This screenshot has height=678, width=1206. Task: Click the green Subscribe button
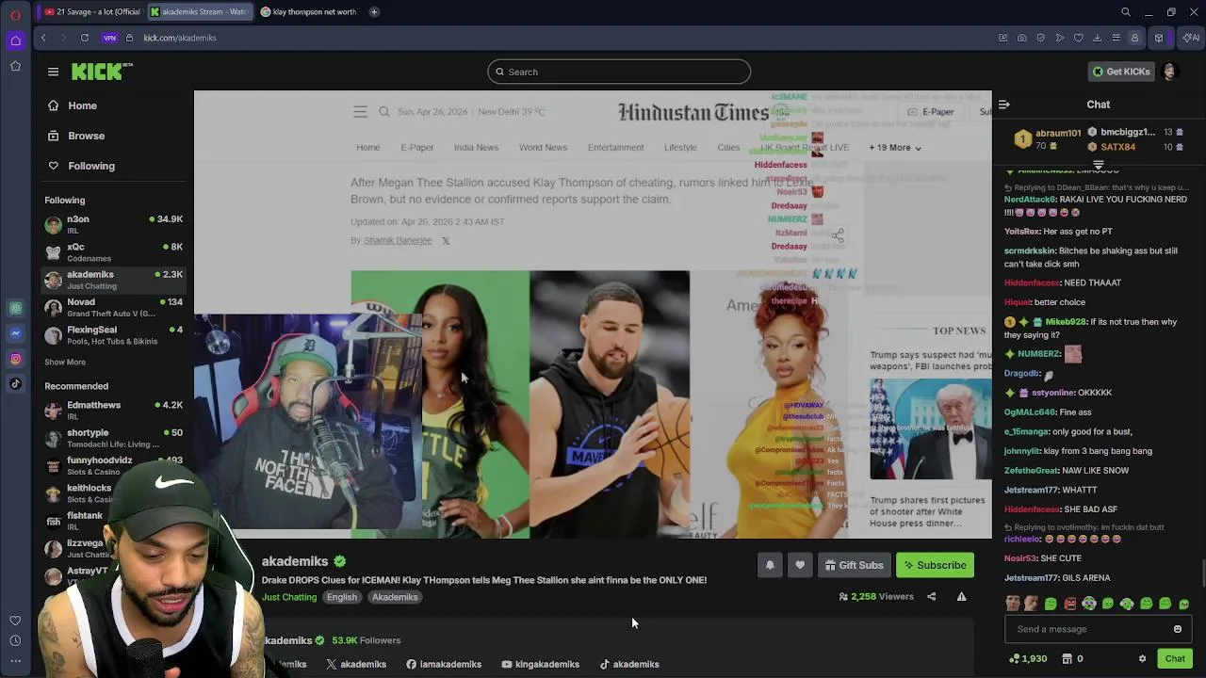coord(935,565)
